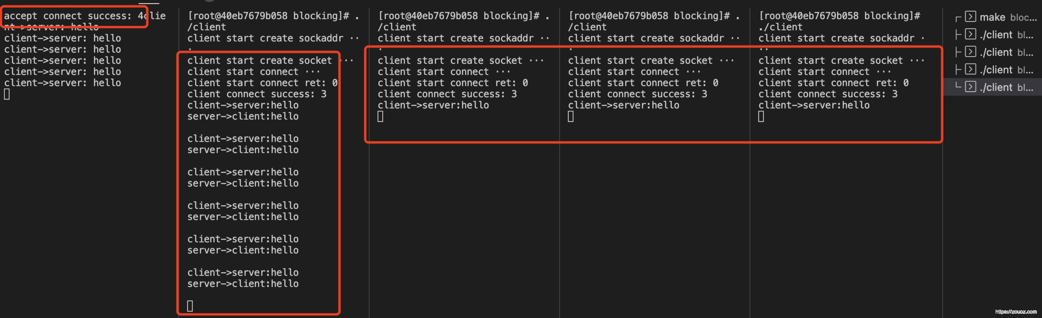This screenshot has width=1042, height=318.
Task: Click the zouoz.com watermark link
Action: (x=1016, y=312)
